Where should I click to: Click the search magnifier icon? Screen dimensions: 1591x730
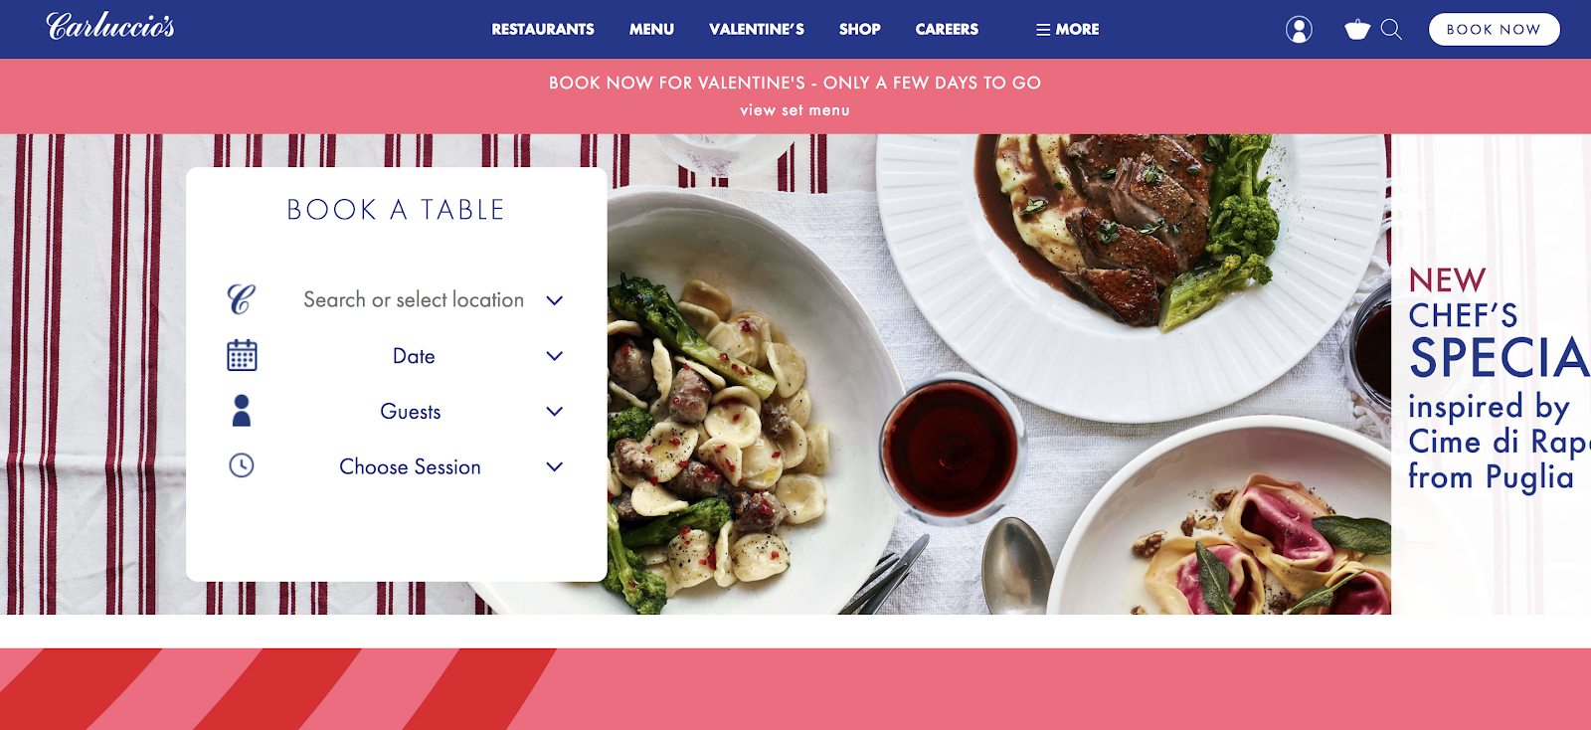pyautogui.click(x=1392, y=30)
